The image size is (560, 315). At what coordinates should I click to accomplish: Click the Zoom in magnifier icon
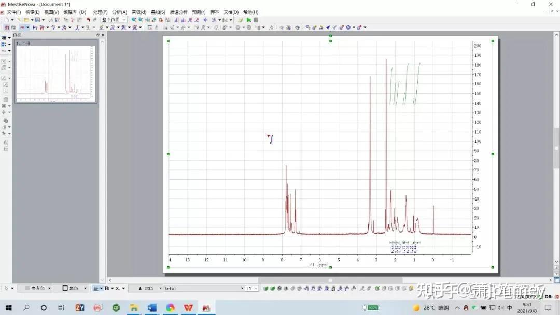pos(134,20)
